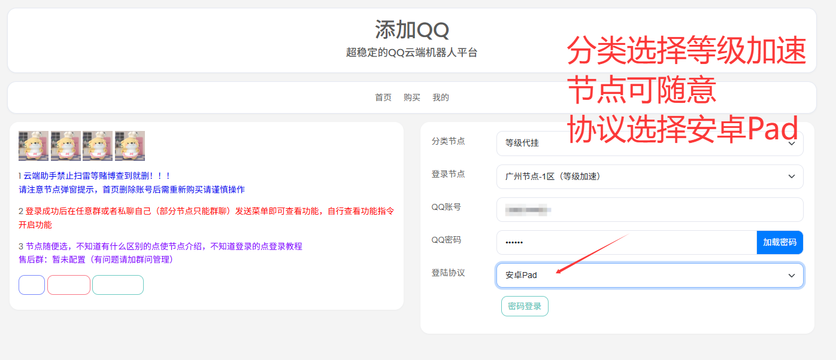Click the teal-outlined empty button on left panel
Screen dimensions: 836x360
(x=118, y=285)
